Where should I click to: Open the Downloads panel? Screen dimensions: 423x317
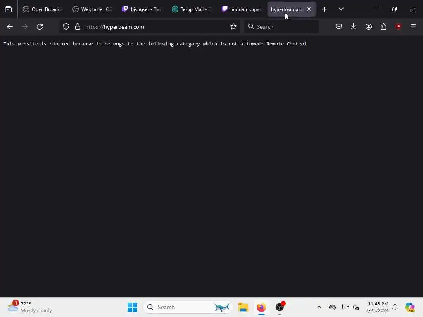coord(354,27)
